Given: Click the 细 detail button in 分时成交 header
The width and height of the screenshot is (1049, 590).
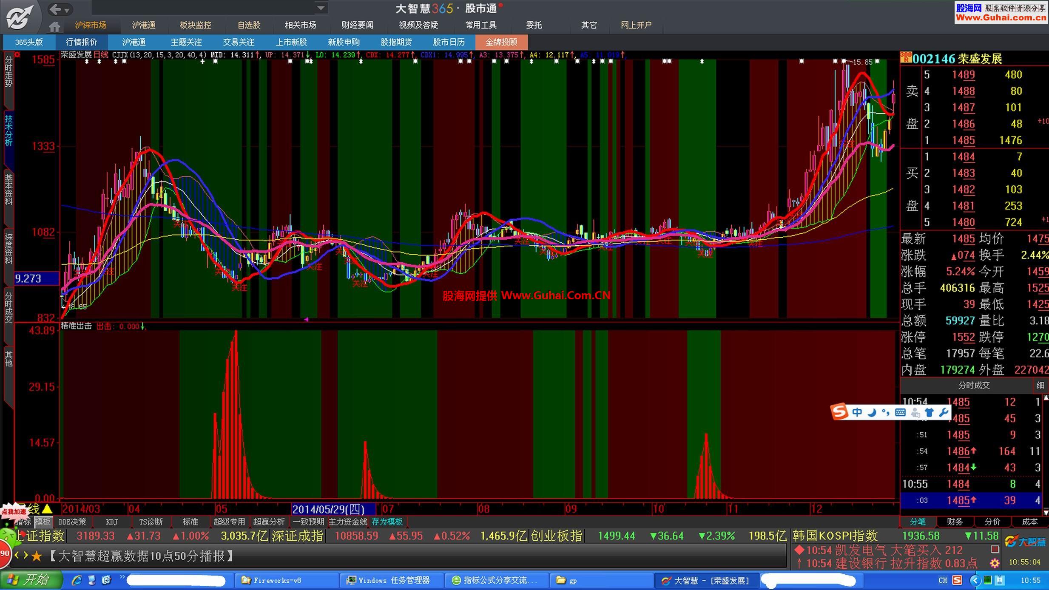Looking at the screenshot, I should (1040, 386).
